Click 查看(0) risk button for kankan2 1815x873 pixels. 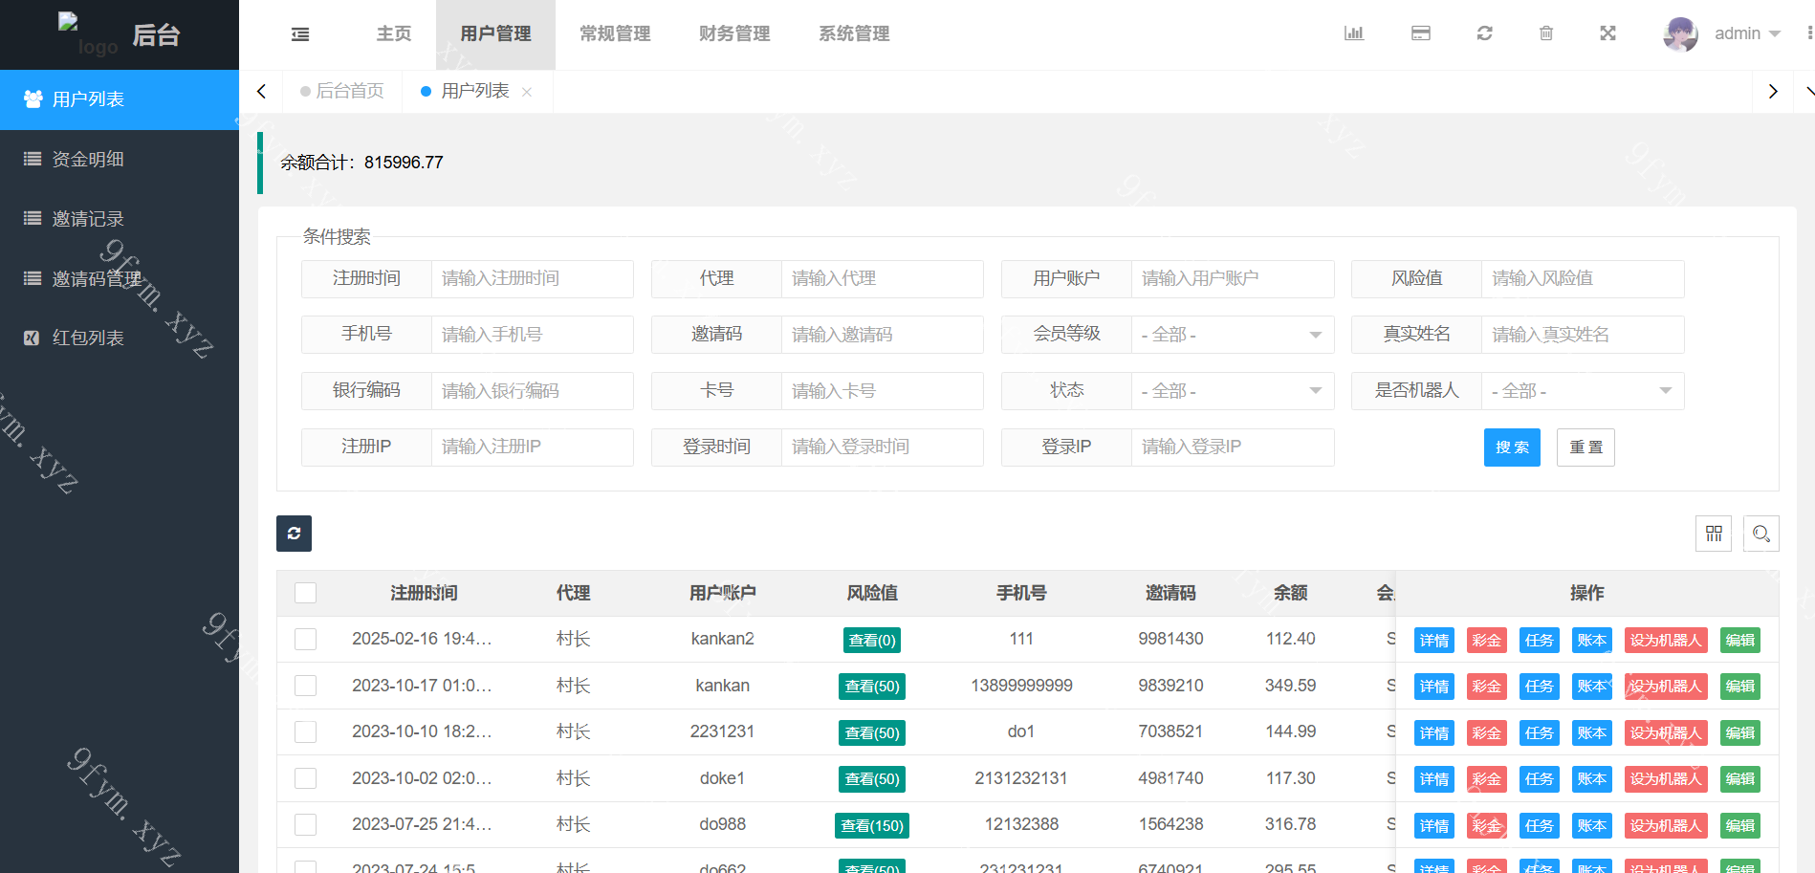click(x=872, y=641)
